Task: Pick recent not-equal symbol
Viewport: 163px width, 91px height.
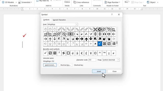Action: [x=113, y=53]
